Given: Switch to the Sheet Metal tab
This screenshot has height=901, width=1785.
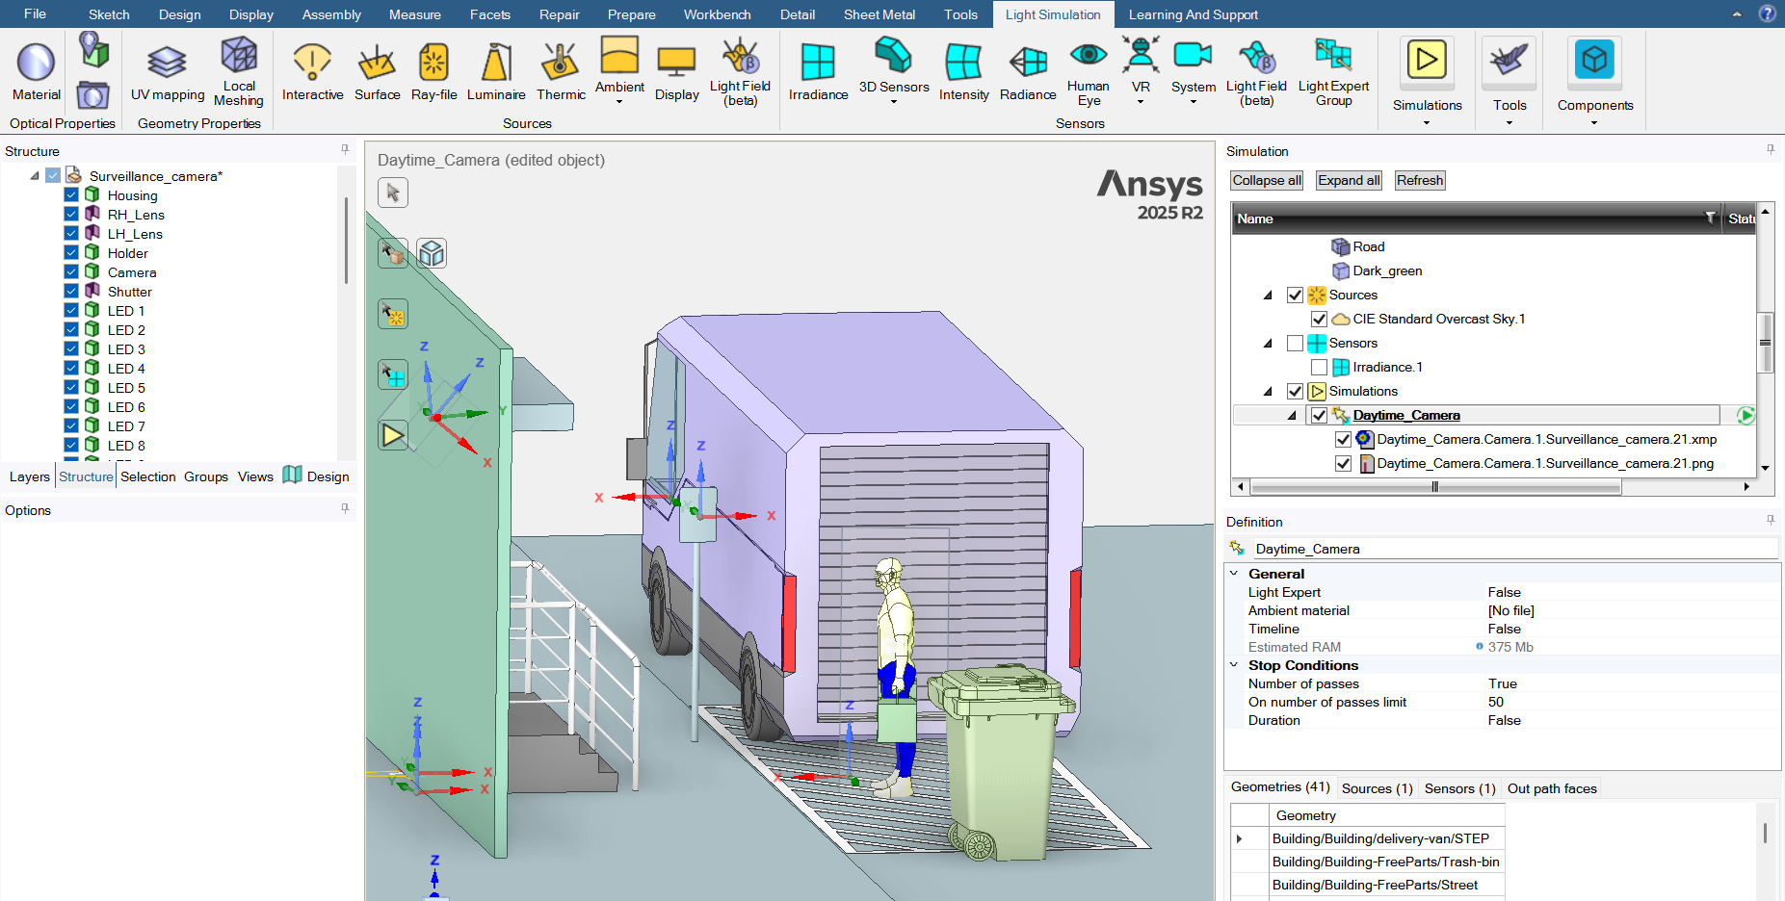Looking at the screenshot, I should click(879, 14).
